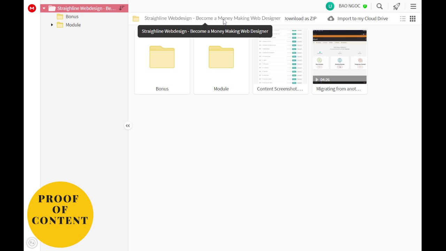Screen dimensions: 446x251
Task: Collapse the Straighline Webdesign tree root
Action: pyautogui.click(x=44, y=8)
